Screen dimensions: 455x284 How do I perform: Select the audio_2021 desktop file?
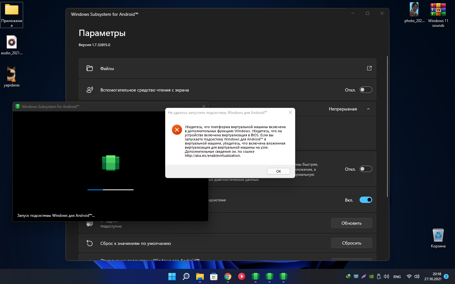pyautogui.click(x=12, y=45)
